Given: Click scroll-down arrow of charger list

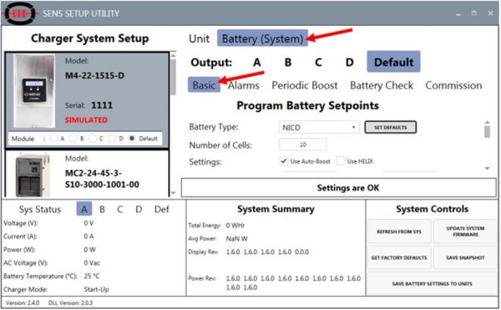Looking at the screenshot, I should [173, 193].
